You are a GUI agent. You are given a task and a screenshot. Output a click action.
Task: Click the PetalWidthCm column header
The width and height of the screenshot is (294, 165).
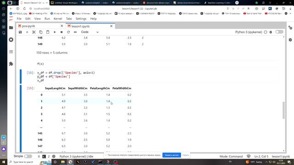tap(122, 88)
